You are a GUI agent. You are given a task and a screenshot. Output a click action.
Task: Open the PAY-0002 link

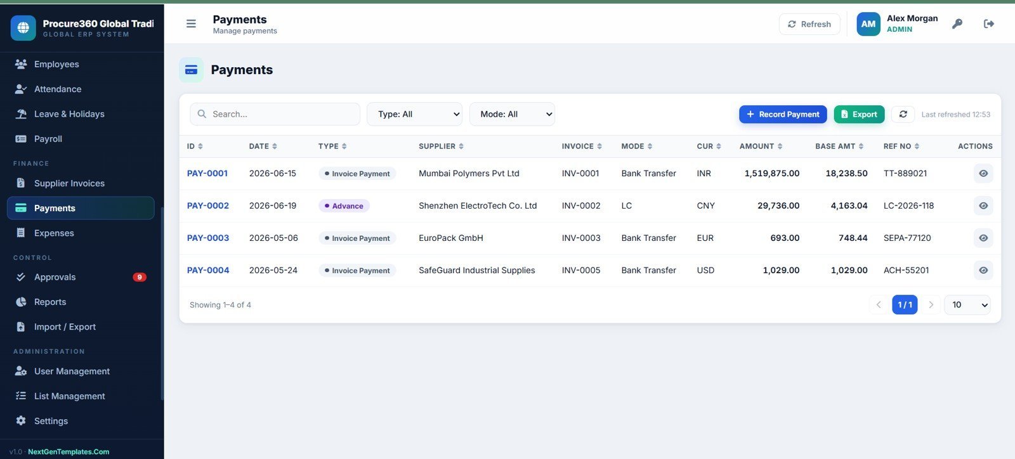208,205
